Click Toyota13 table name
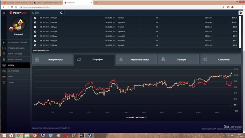Viewport: 245px width, 138px height. point(121,22)
